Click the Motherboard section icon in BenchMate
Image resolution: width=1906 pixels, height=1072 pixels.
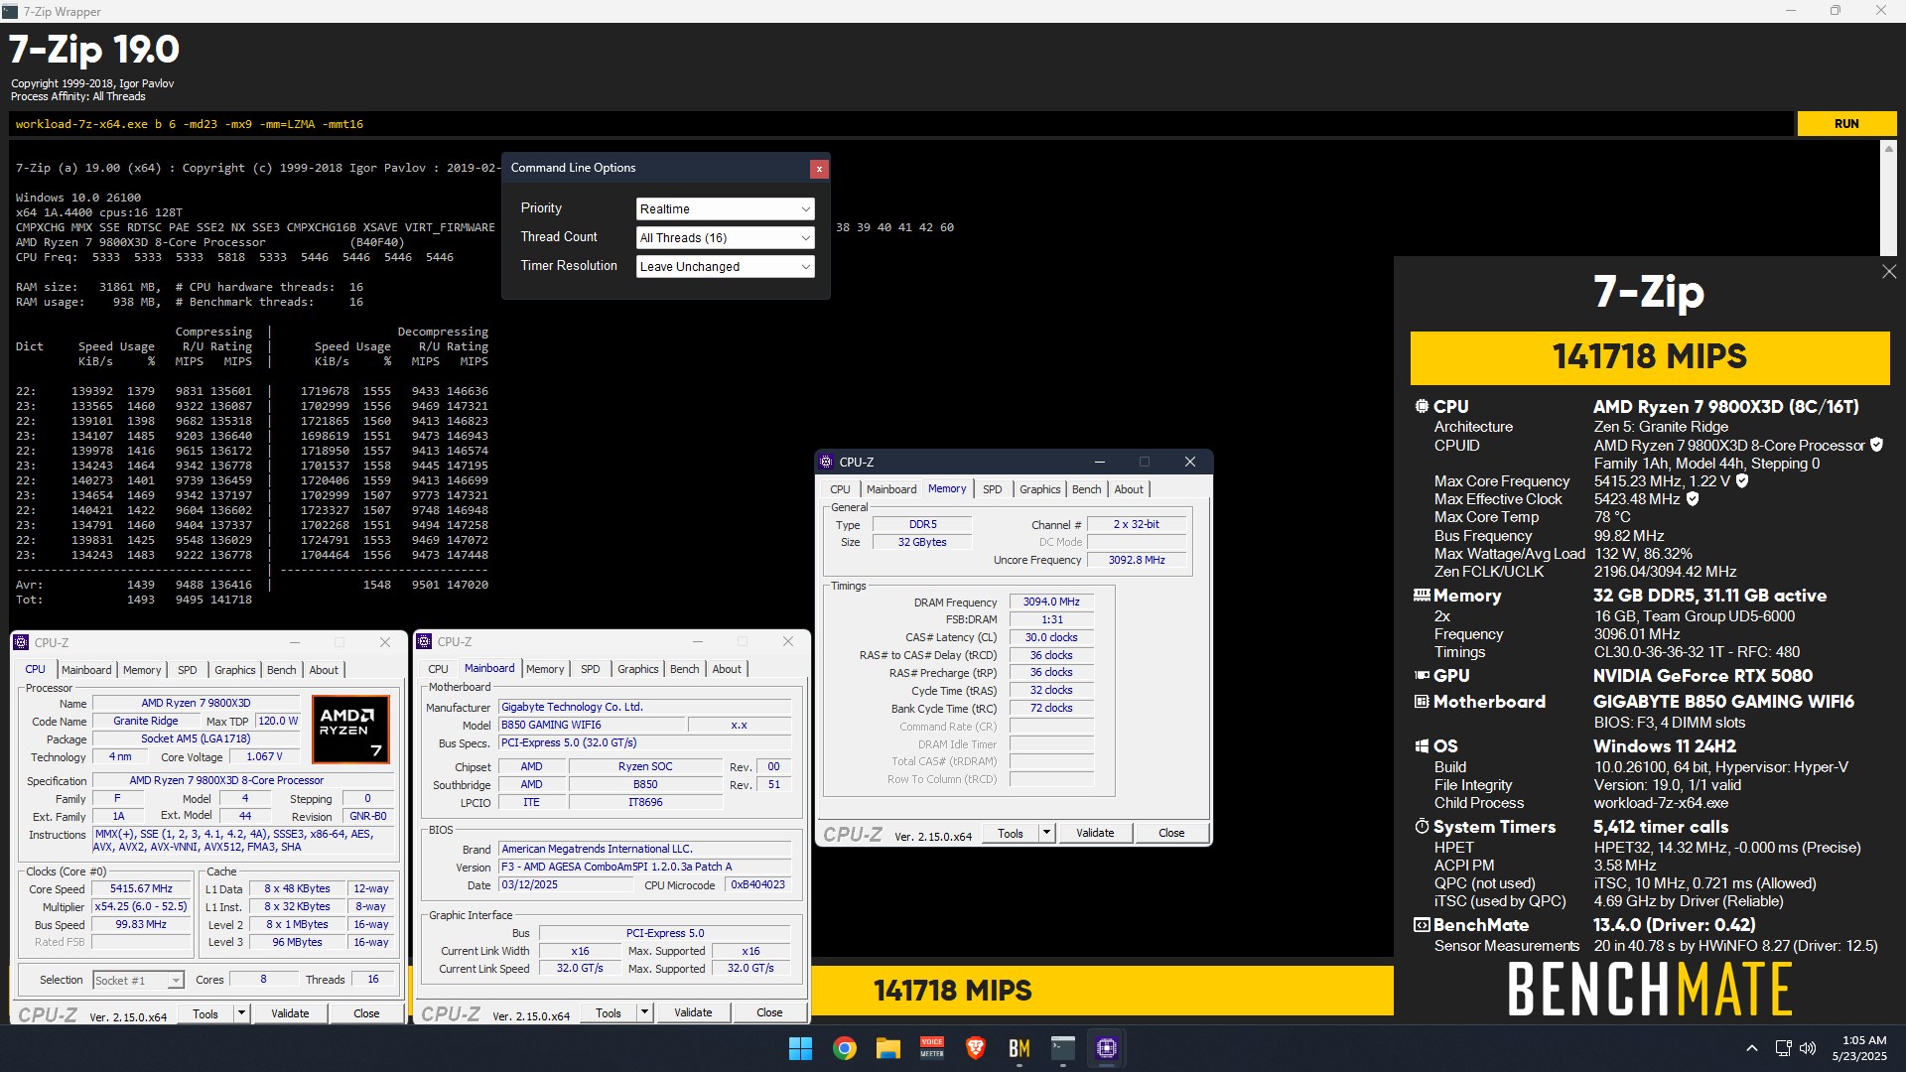(1422, 702)
